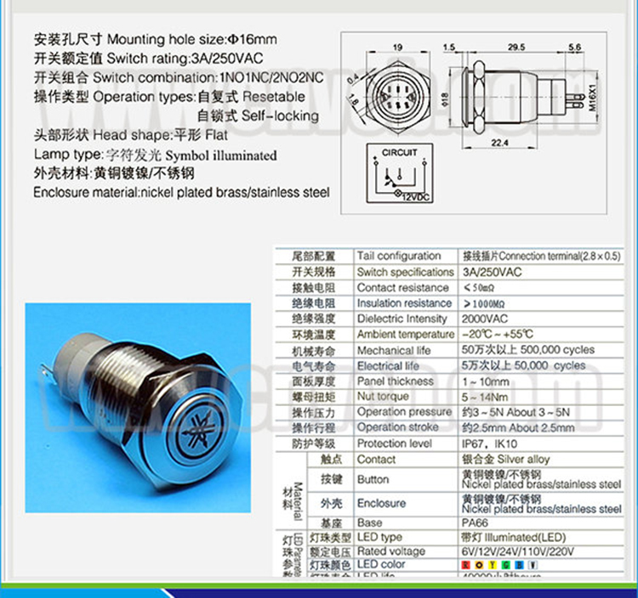Screen dimensions: 638x598
Task: Select the white W LED color swatch
Action: 533,565
